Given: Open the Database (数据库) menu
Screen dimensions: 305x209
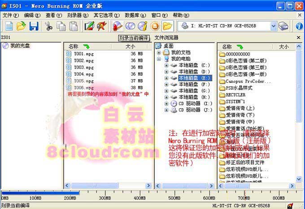Looking at the screenshot, I should [x=135, y=15].
